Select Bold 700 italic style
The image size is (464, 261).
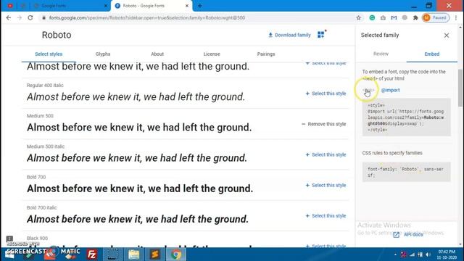[x=326, y=216]
